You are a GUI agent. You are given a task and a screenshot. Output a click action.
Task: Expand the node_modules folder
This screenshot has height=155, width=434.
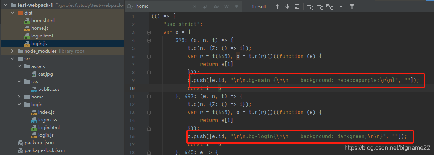[12, 51]
